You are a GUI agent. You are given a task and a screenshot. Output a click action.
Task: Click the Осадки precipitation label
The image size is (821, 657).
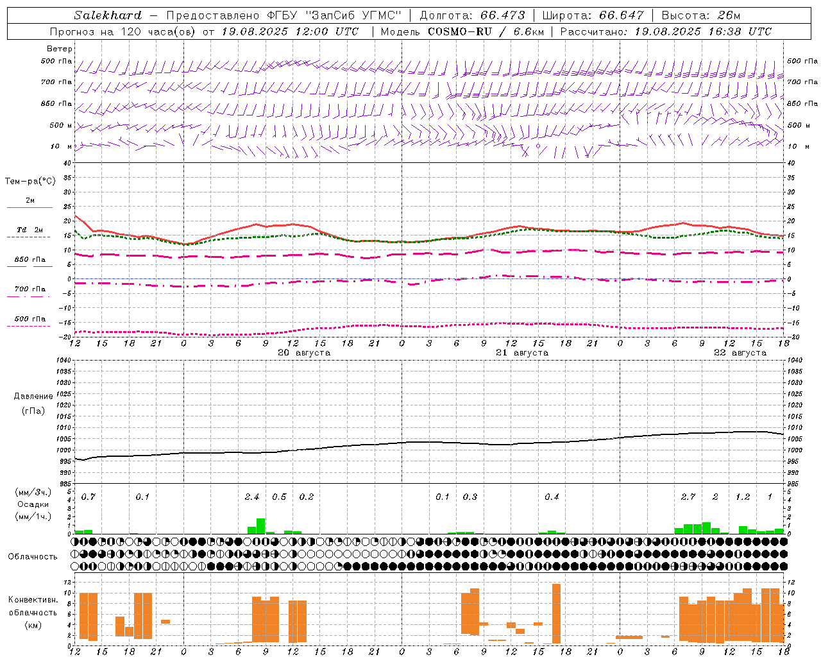coord(33,504)
